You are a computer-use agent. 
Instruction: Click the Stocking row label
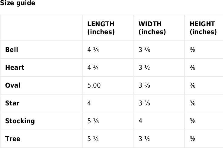20,121
